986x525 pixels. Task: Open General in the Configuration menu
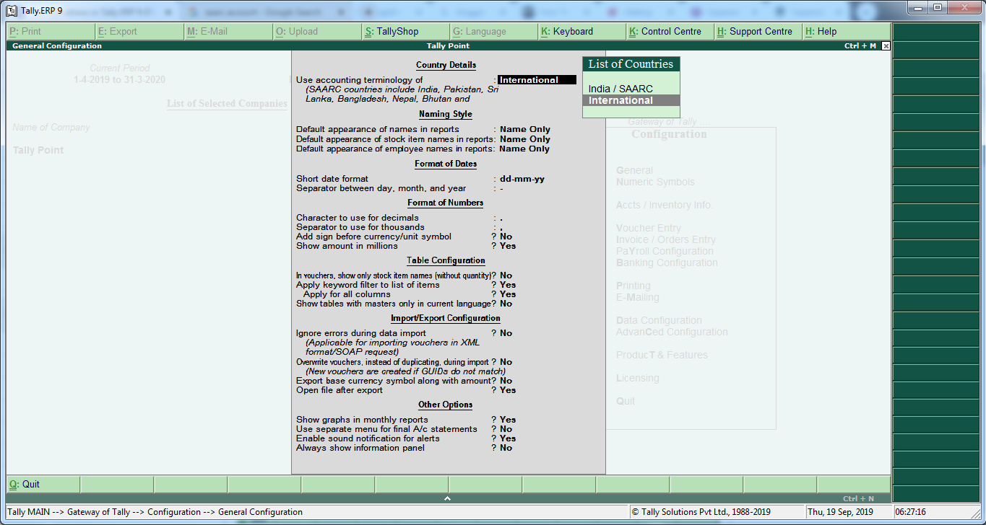tap(634, 171)
